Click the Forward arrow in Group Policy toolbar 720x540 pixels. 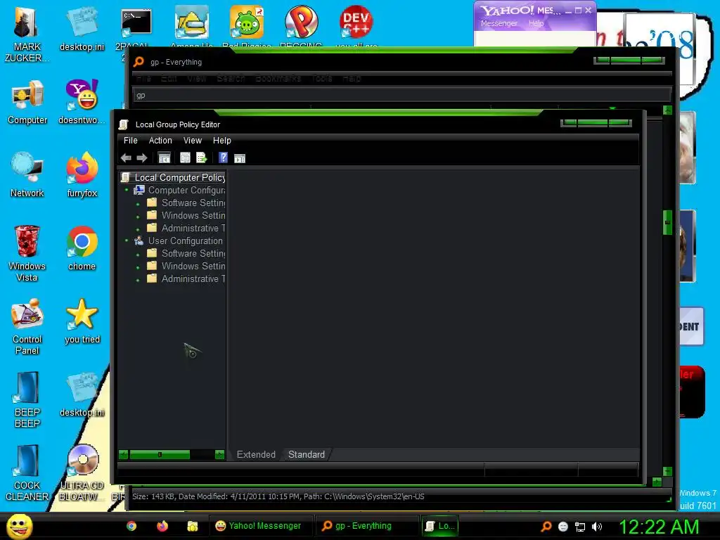(142, 158)
